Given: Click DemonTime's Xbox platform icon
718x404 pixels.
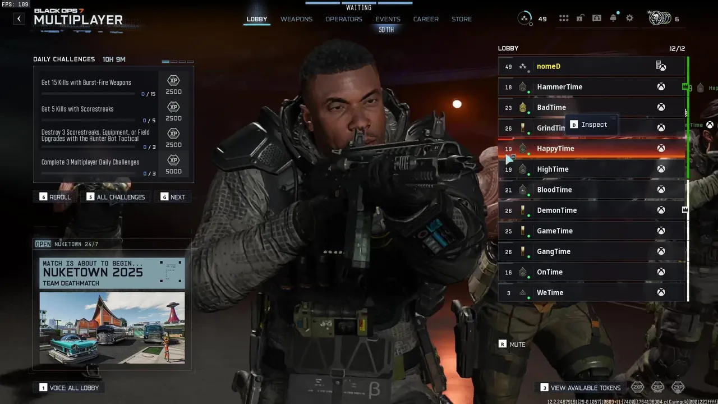Looking at the screenshot, I should pyautogui.click(x=661, y=210).
